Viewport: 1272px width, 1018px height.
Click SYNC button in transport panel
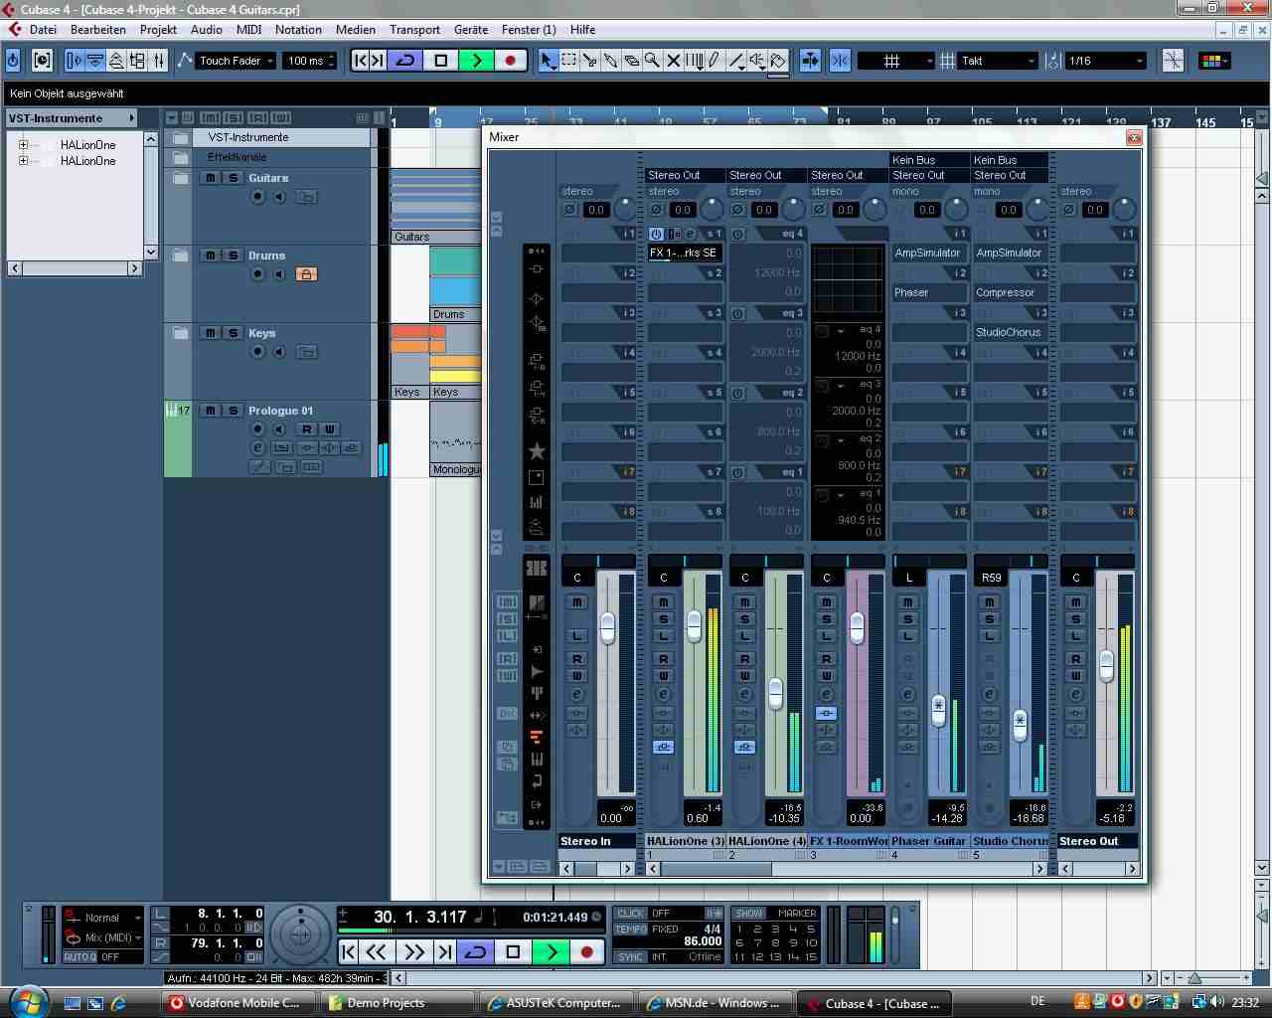(x=630, y=956)
